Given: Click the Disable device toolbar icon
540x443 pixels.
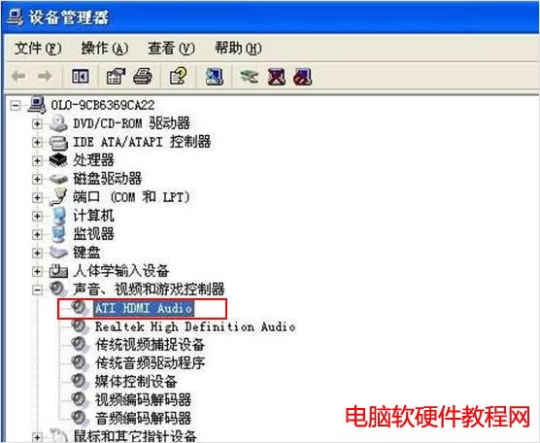Looking at the screenshot, I should coord(303,76).
